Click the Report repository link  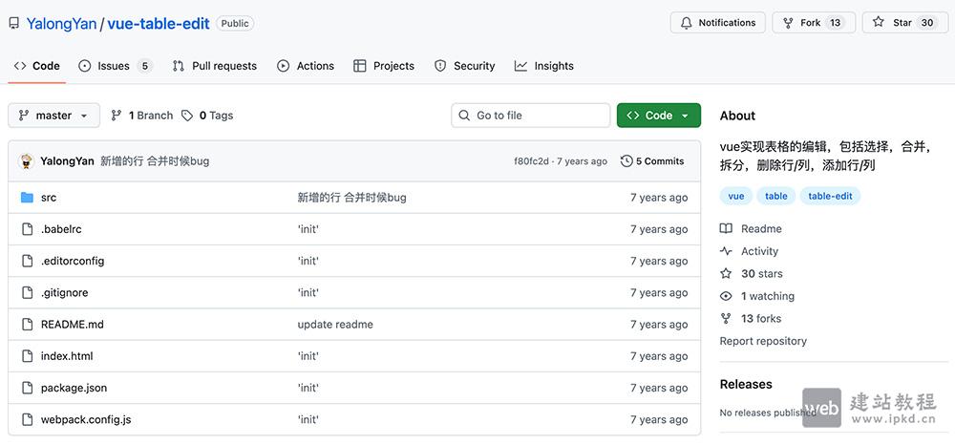click(763, 341)
